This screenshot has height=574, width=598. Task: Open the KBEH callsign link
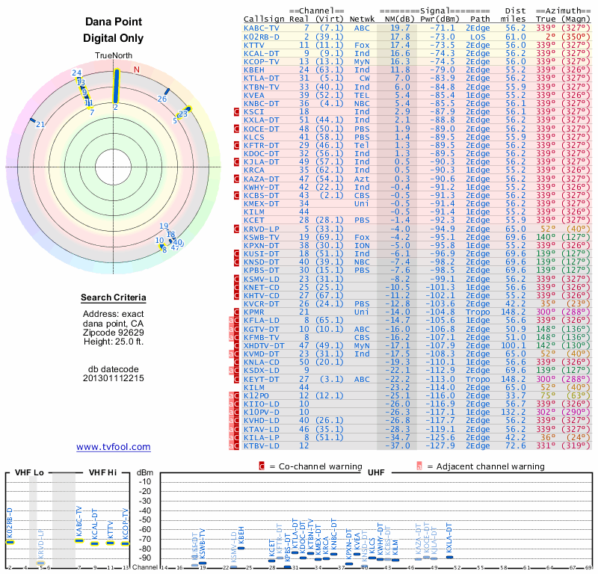[253, 70]
